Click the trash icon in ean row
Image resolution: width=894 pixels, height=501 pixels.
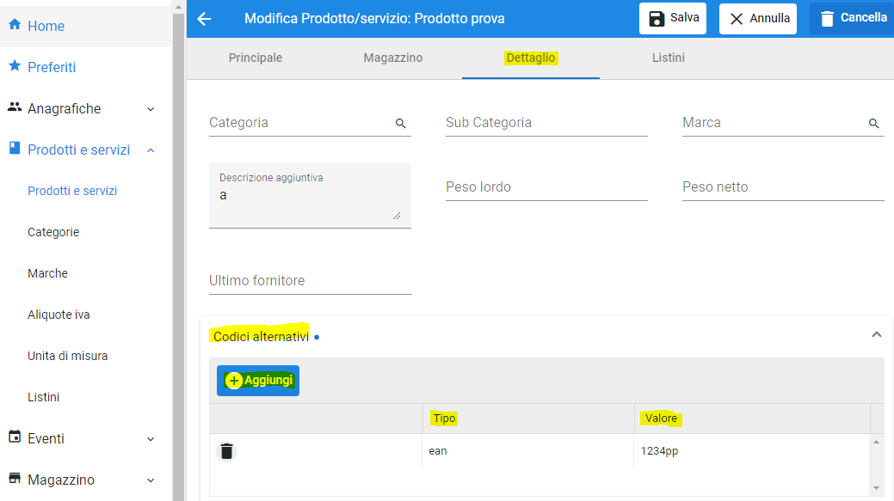(226, 451)
